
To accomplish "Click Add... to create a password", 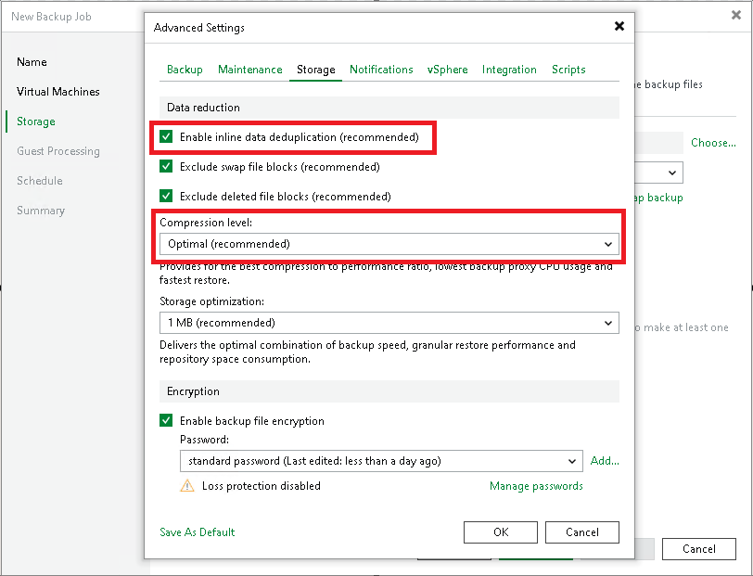I will (605, 461).
